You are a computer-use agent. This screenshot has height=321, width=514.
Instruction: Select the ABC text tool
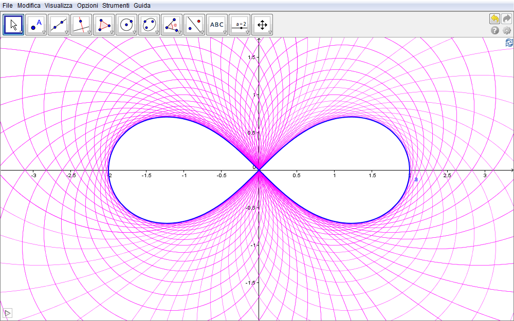pyautogui.click(x=217, y=24)
